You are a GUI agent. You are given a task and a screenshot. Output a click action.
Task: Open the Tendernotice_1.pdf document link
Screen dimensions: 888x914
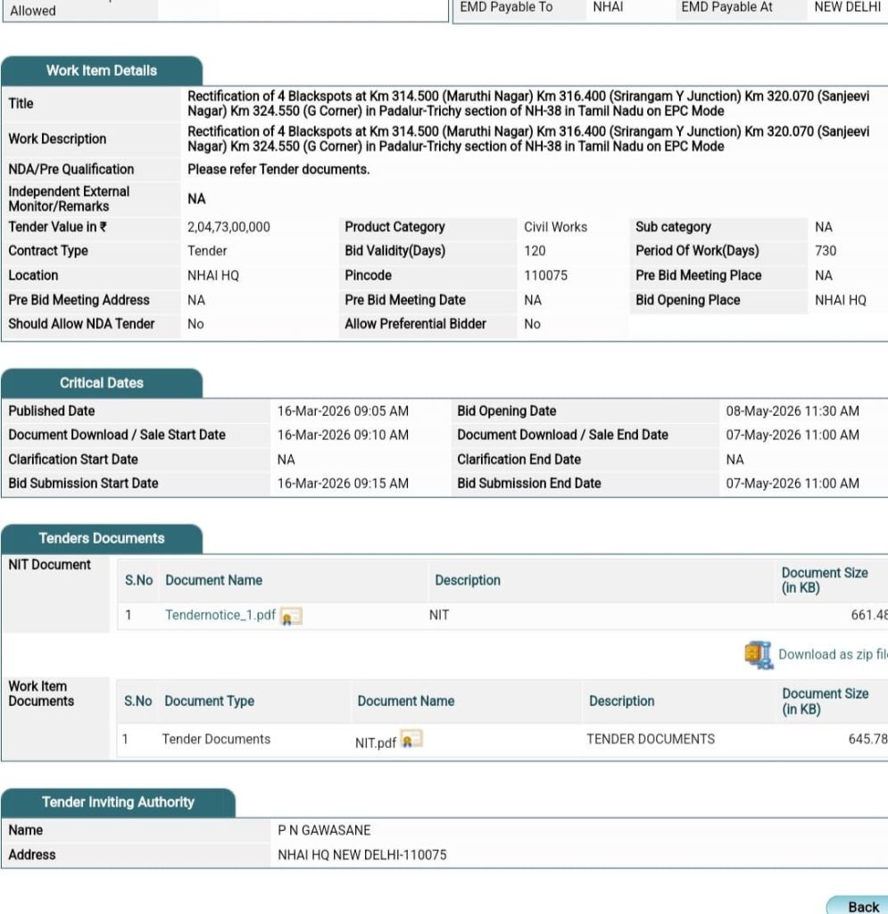[220, 616]
